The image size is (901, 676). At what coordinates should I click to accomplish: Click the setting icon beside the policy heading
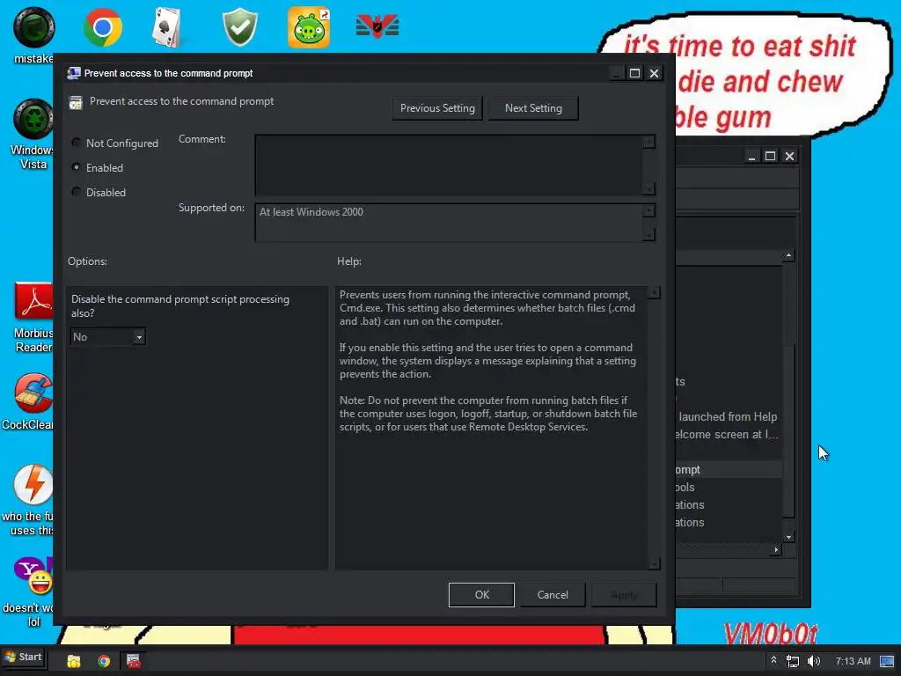point(76,102)
